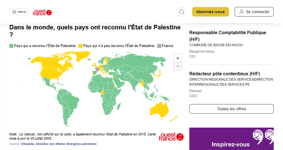283x150 pixels.
Task: Click the Abonnez-vous subscribe button
Action: coord(210,12)
